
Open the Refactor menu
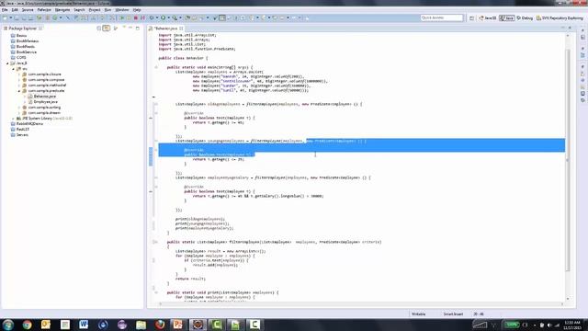click(44, 10)
